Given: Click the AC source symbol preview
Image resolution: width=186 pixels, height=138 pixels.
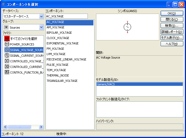Looking at the screenshot, I should pyautogui.click(x=127, y=27).
